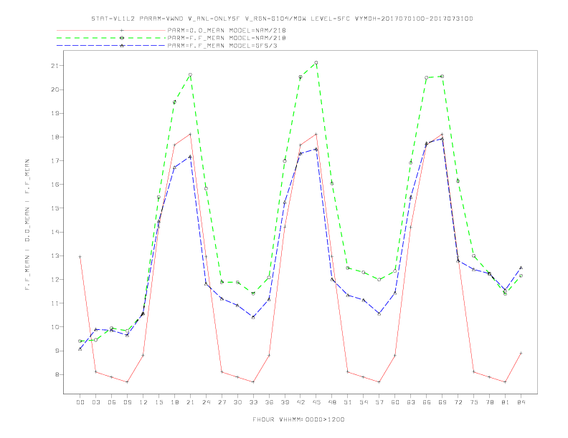Image resolution: width=568 pixels, height=438 pixels.
Task: Click y-axis tick label 12
Action: (55, 279)
